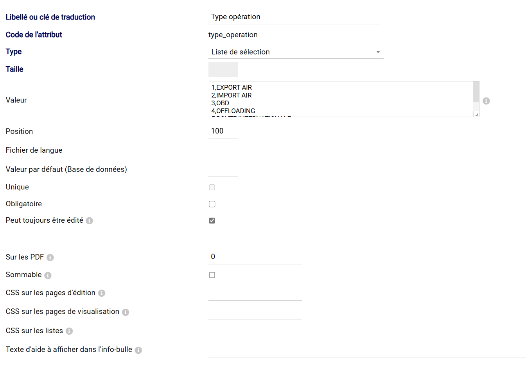Click the Libellé field containing Type opération
The image size is (526, 366).
pyautogui.click(x=294, y=17)
